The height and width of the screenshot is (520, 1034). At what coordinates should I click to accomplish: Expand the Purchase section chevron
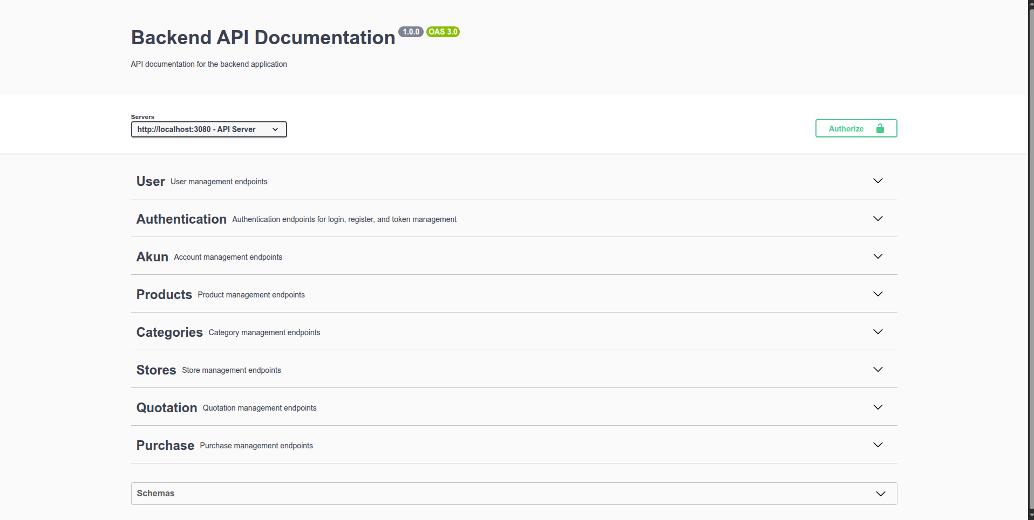[x=878, y=445]
